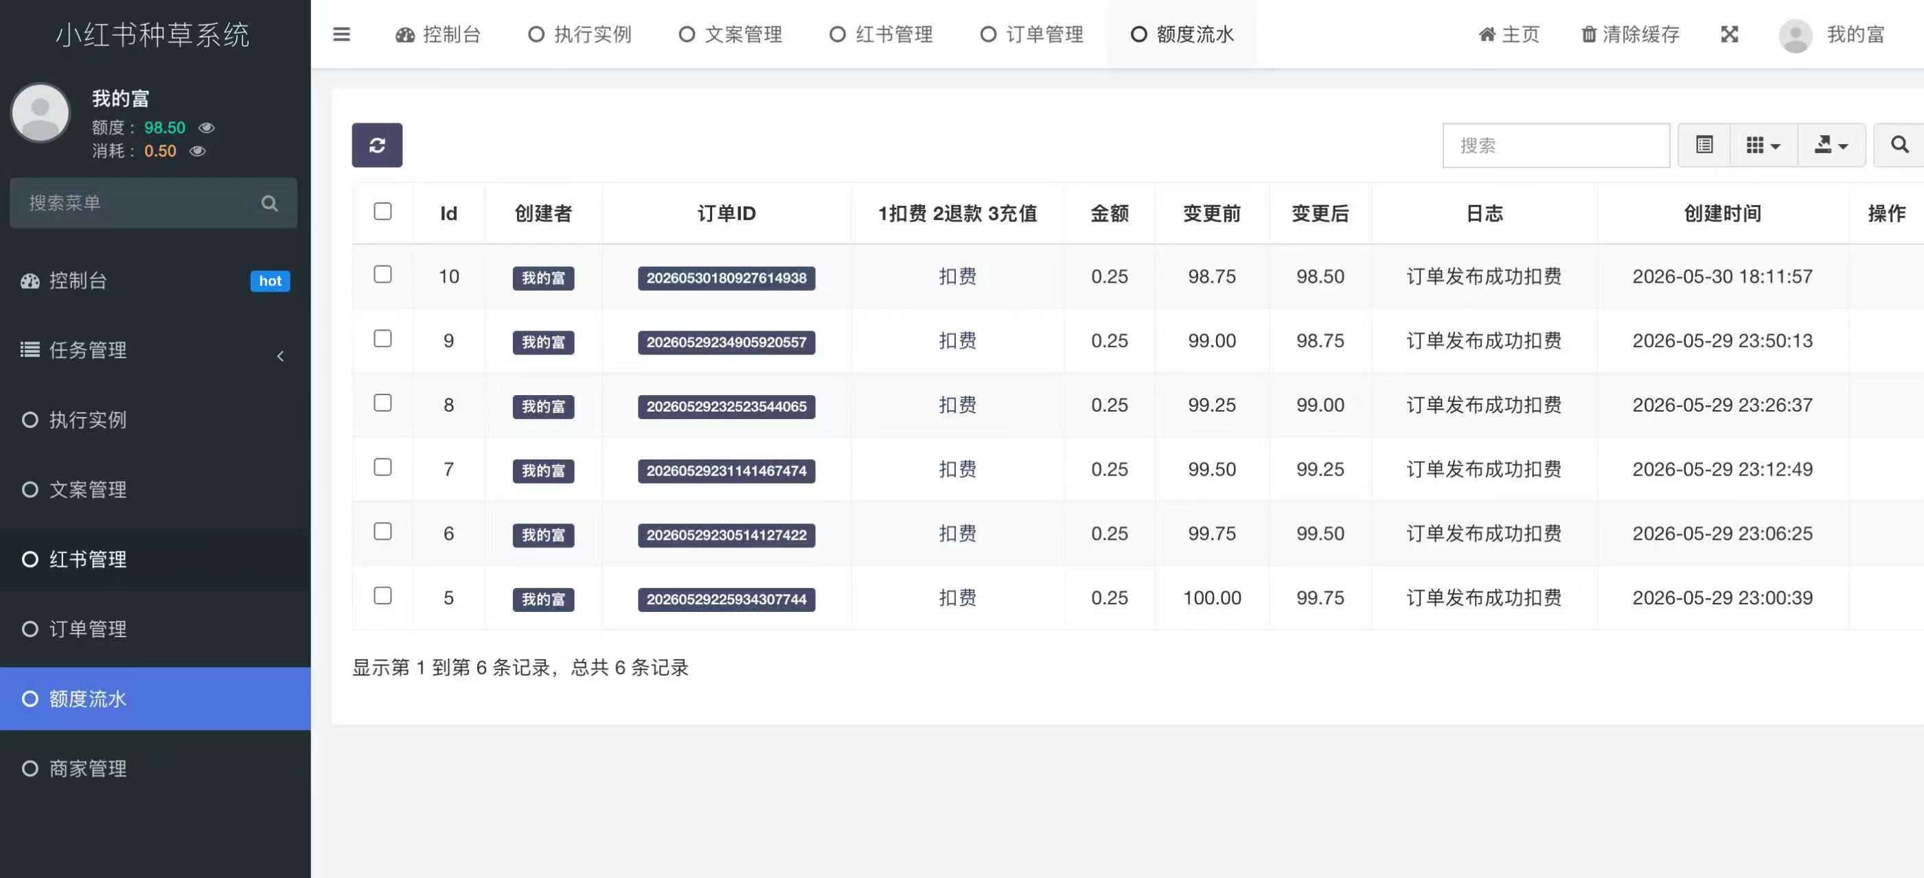The image size is (1924, 878).
Task: Check the checkbox for row Id 5
Action: coord(382,595)
